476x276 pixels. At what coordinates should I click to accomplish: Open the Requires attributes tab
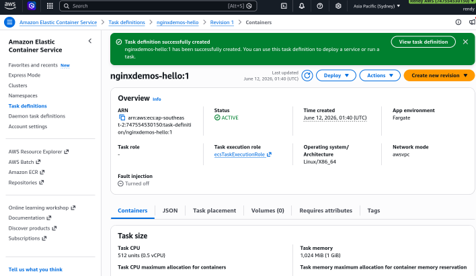click(325, 210)
